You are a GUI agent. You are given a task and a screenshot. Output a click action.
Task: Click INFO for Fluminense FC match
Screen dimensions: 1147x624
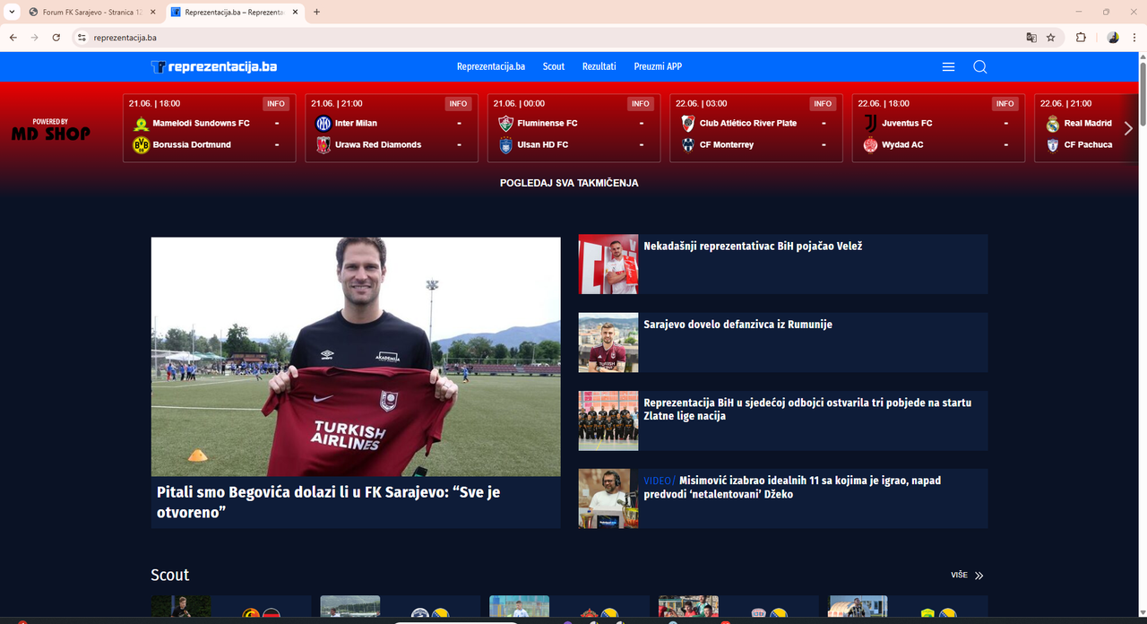[641, 104]
